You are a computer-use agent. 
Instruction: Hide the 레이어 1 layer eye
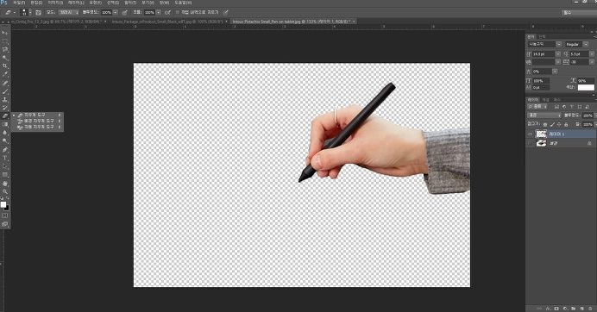click(530, 134)
